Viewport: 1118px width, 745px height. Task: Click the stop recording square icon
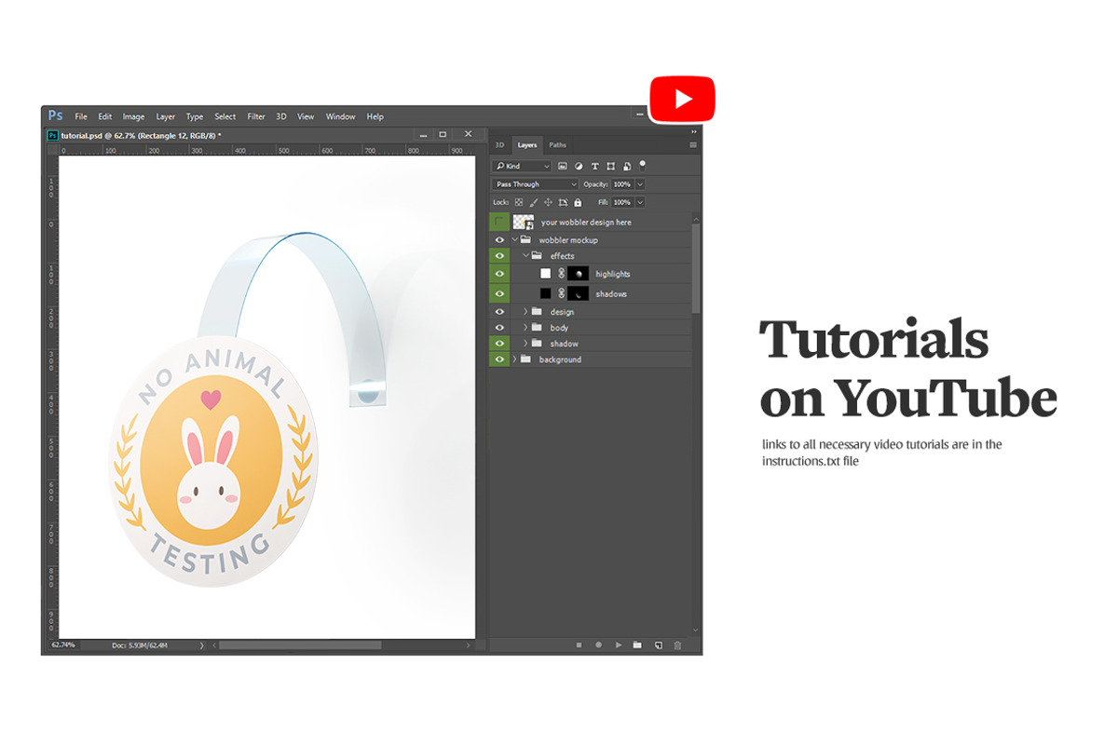pyautogui.click(x=579, y=644)
